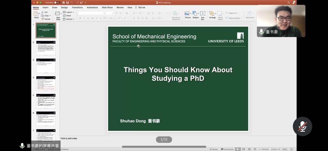Select slide 6 thumbnail
Viewport: 328px width, 151px height.
[x=46, y=119]
